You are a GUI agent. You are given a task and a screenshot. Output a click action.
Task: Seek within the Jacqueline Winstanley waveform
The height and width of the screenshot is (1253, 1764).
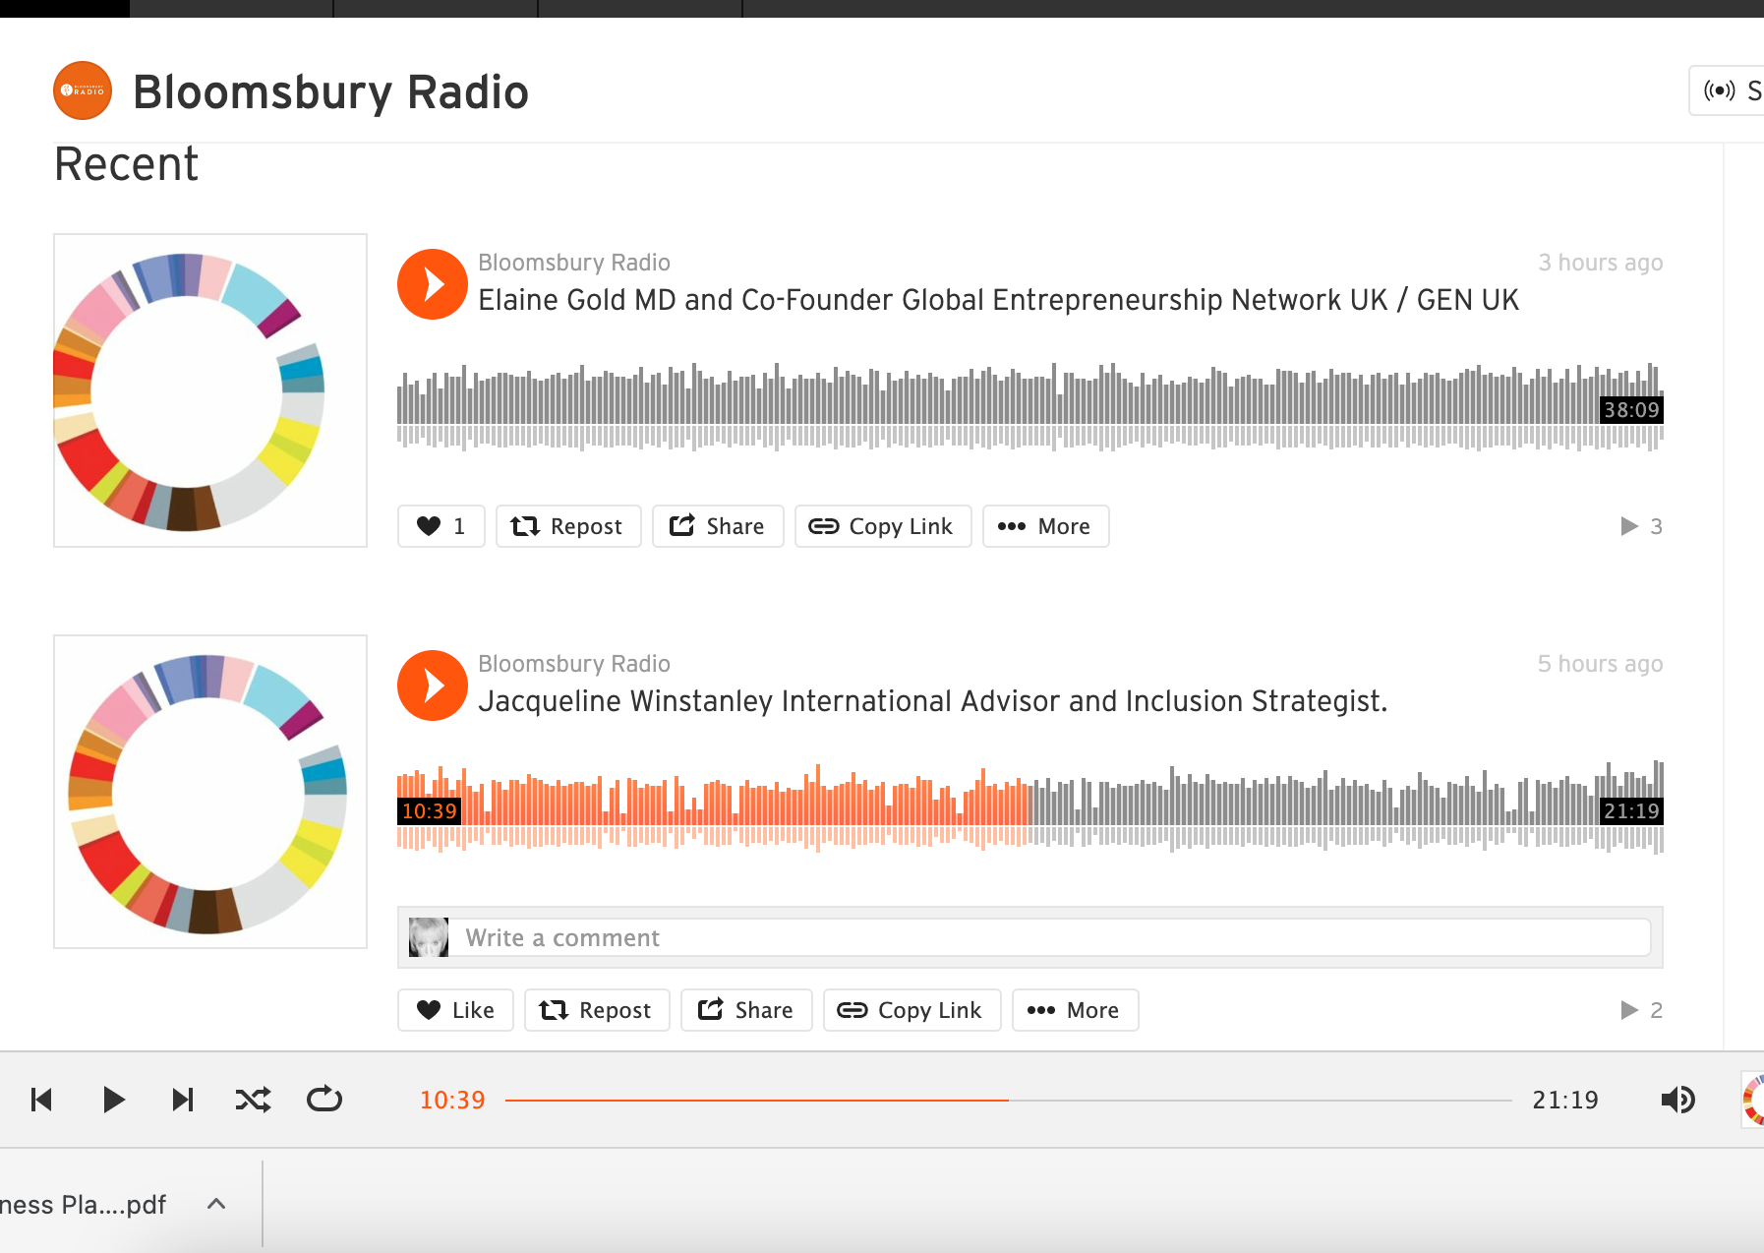tap(1029, 808)
